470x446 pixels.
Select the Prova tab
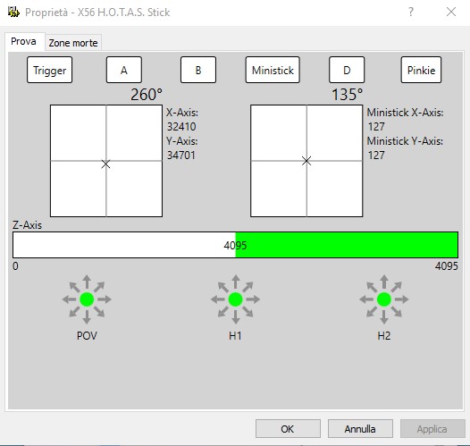coord(23,41)
